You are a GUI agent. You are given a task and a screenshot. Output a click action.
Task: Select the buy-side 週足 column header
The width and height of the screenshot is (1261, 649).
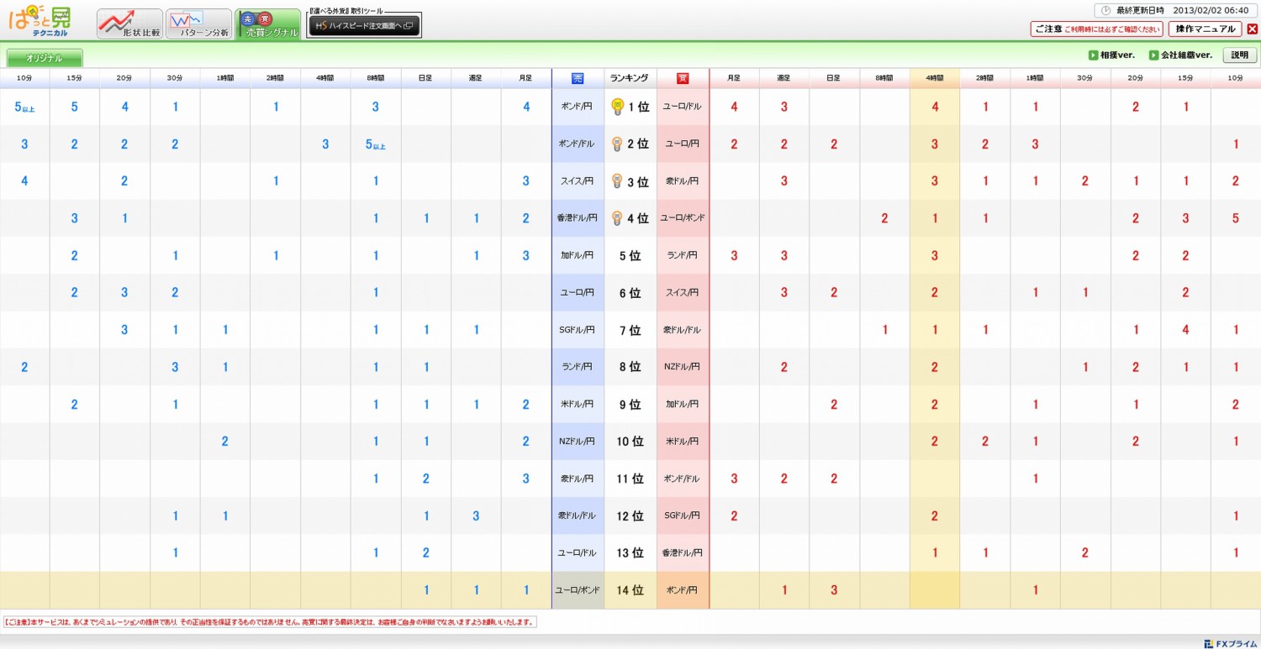click(x=784, y=78)
